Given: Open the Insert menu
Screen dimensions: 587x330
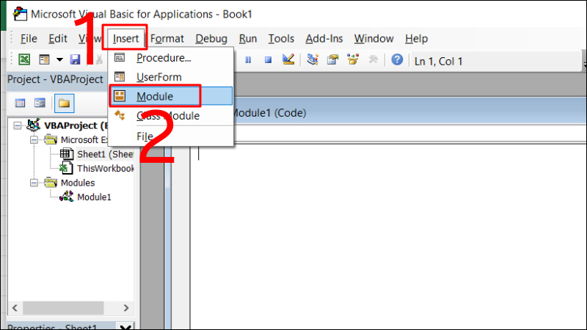Looking at the screenshot, I should pyautogui.click(x=125, y=38).
